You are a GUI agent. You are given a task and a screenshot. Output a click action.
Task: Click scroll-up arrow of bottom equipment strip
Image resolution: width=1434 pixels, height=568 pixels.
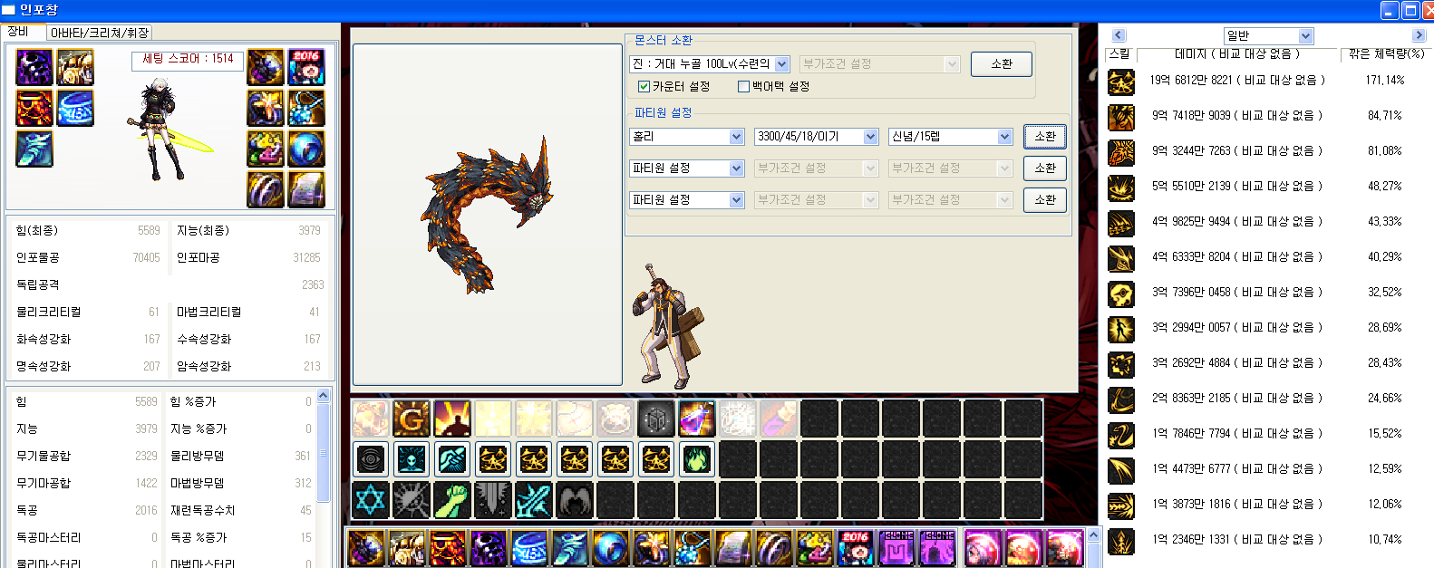click(1093, 535)
